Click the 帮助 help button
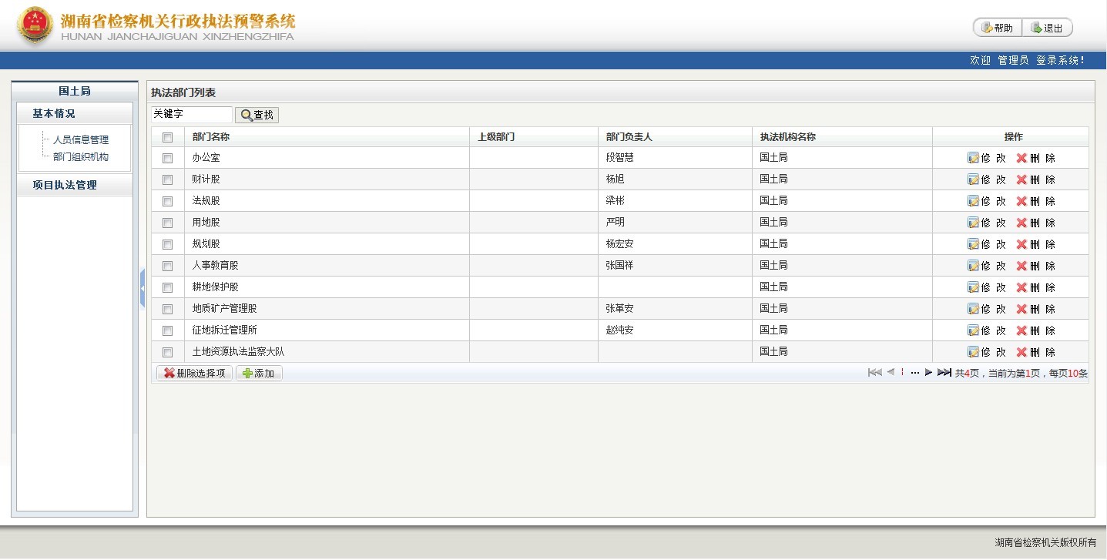 [998, 28]
